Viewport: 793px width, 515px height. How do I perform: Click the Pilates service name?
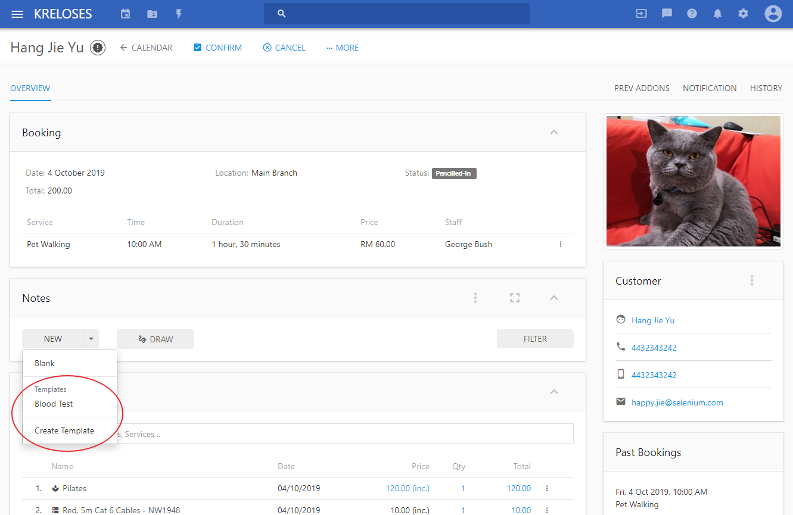(x=74, y=488)
